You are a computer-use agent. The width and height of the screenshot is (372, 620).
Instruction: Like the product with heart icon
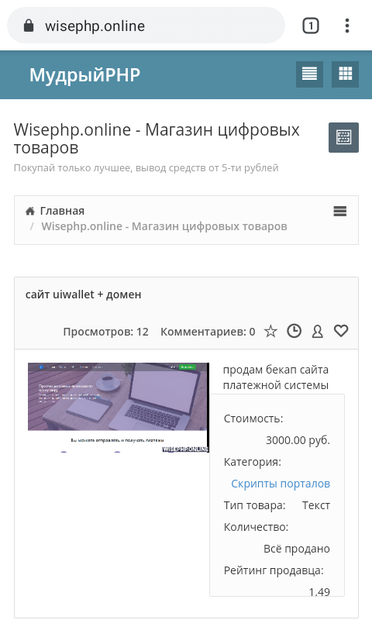click(341, 331)
